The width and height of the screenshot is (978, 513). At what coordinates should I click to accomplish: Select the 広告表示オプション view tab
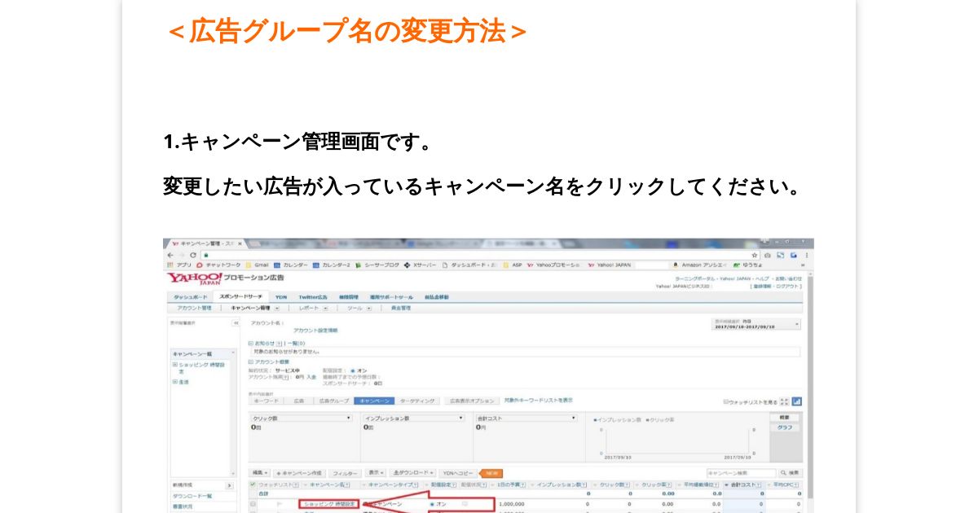(x=471, y=401)
